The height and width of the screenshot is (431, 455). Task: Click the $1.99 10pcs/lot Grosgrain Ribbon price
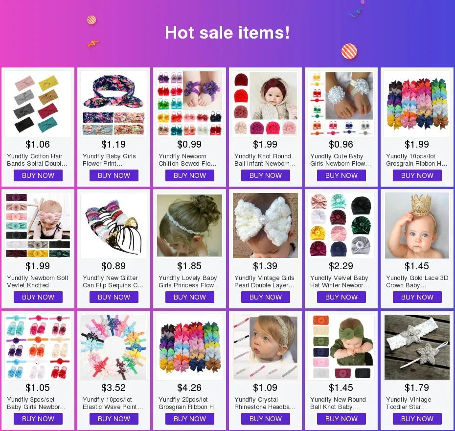pyautogui.click(x=417, y=144)
